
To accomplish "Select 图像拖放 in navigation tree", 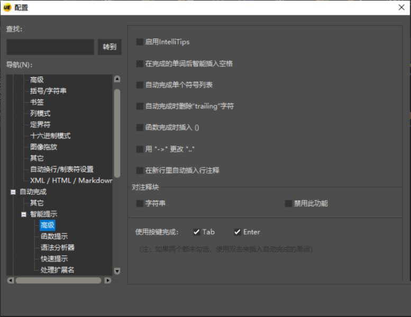I will [x=43, y=147].
